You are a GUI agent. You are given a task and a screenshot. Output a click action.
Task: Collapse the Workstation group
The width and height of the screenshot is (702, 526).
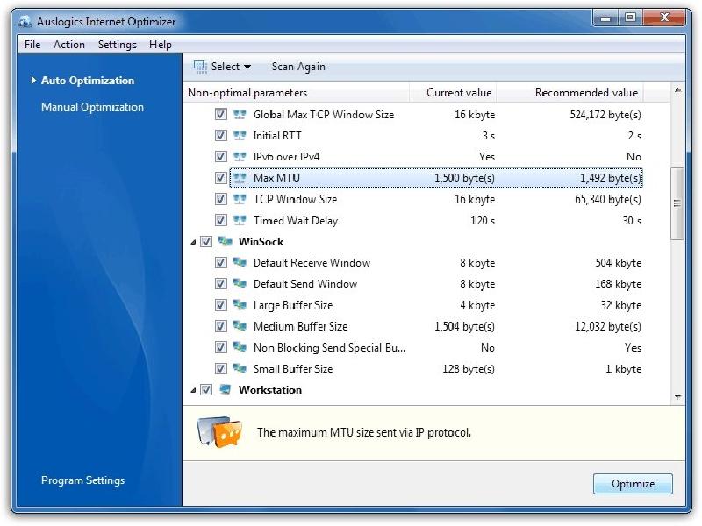193,390
